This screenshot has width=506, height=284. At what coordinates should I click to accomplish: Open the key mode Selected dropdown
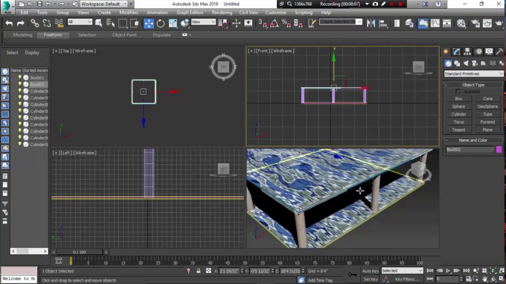tap(402, 271)
